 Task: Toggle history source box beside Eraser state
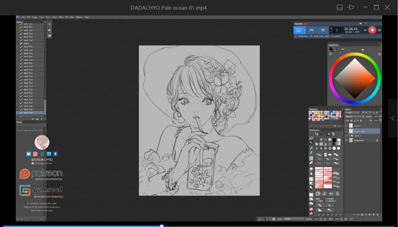(x=17, y=43)
